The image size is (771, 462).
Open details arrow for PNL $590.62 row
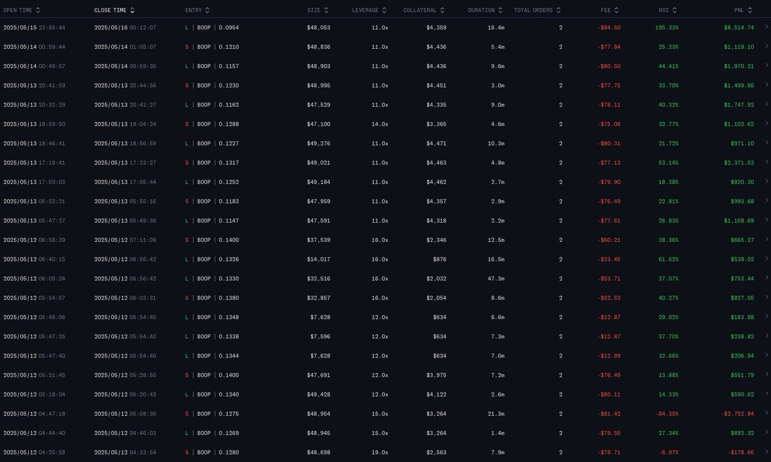(x=765, y=395)
